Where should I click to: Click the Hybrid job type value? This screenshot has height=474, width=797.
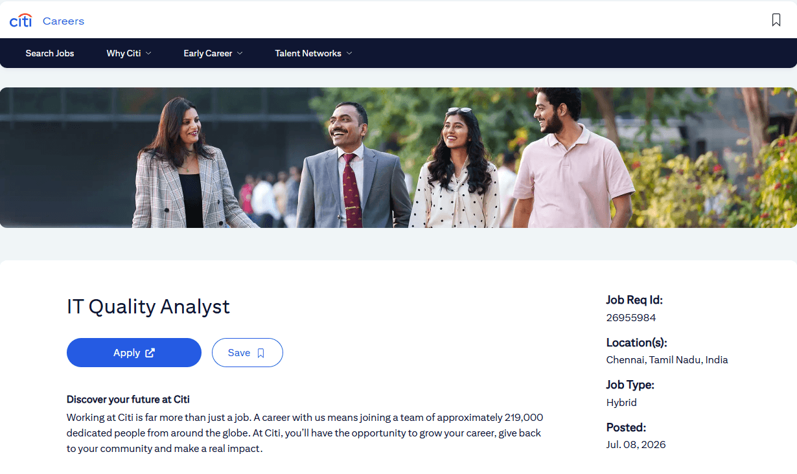tap(621, 403)
